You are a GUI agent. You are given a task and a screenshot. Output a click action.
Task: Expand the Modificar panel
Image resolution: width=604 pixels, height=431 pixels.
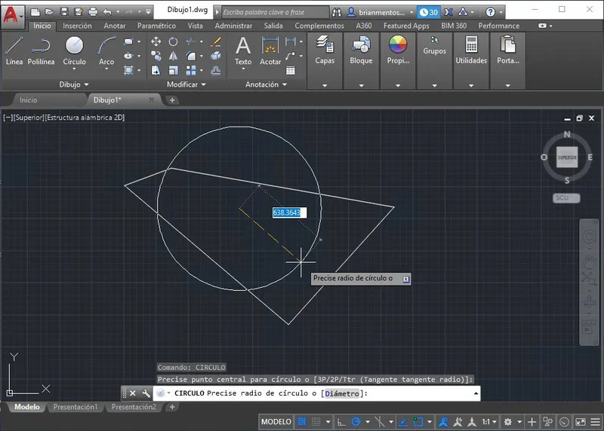tap(186, 84)
